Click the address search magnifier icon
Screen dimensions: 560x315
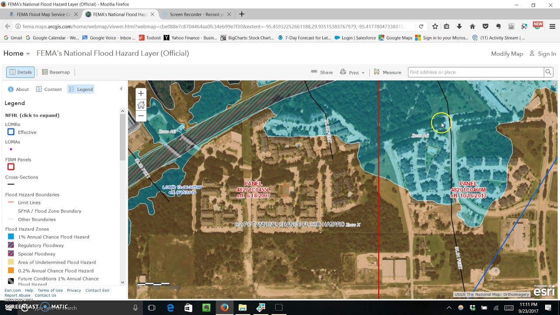click(x=548, y=72)
